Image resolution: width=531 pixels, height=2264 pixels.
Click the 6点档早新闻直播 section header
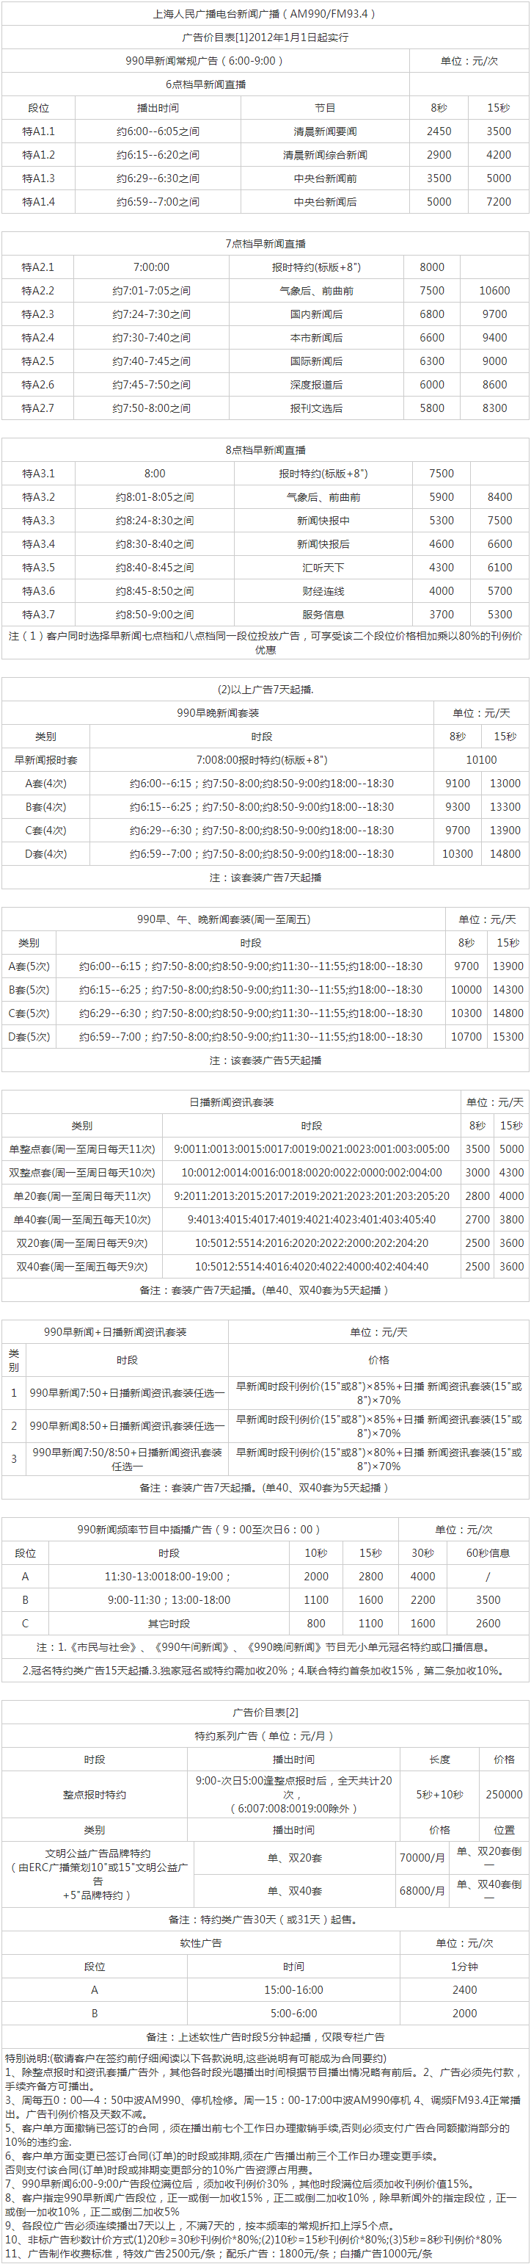point(205,84)
